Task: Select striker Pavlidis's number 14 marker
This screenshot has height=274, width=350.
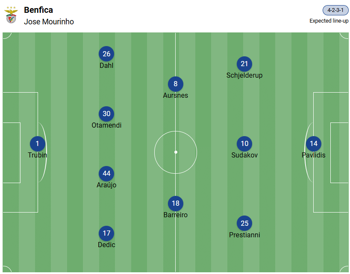Action: pos(314,144)
